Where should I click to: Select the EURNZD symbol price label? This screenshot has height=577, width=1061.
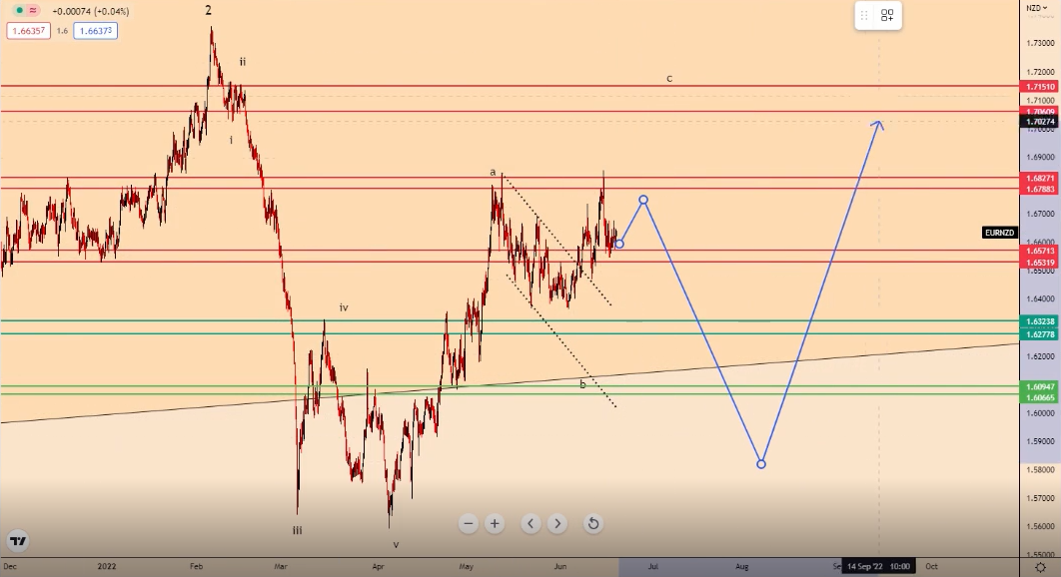(999, 233)
